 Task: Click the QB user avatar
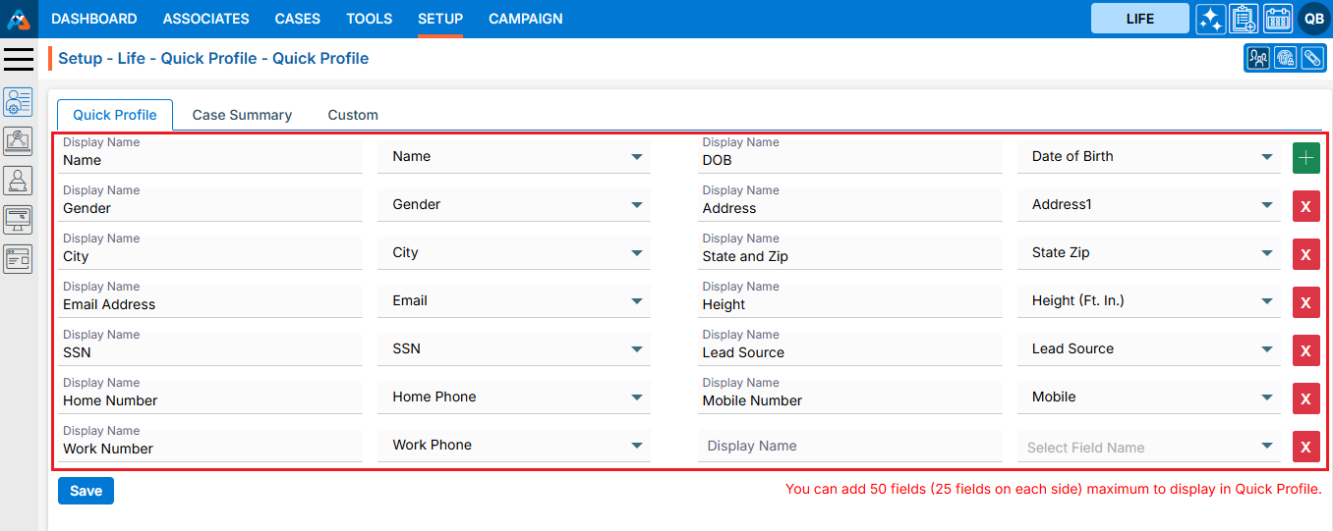[x=1313, y=19]
